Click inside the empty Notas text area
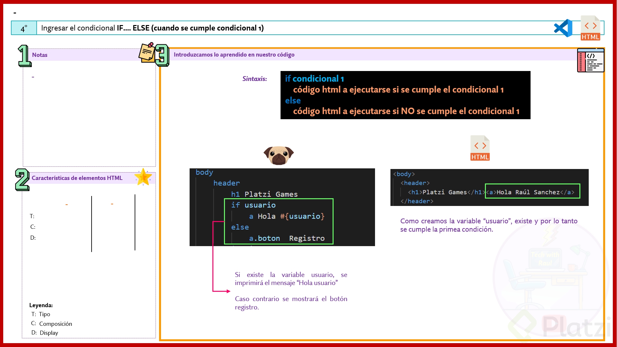 (x=89, y=114)
